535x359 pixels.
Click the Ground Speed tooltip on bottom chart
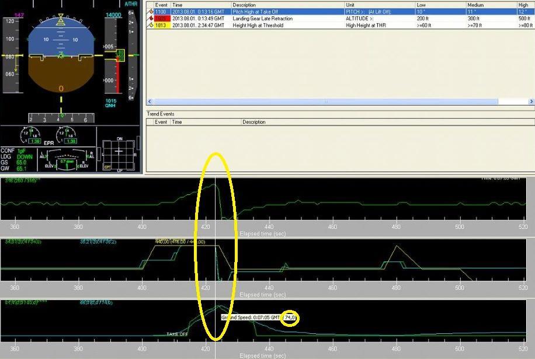[x=258, y=318]
